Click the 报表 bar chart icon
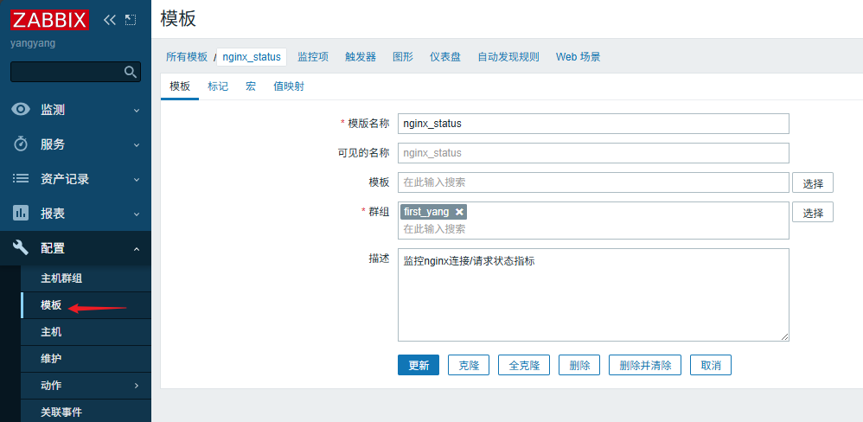This screenshot has height=422, width=863. (21, 213)
